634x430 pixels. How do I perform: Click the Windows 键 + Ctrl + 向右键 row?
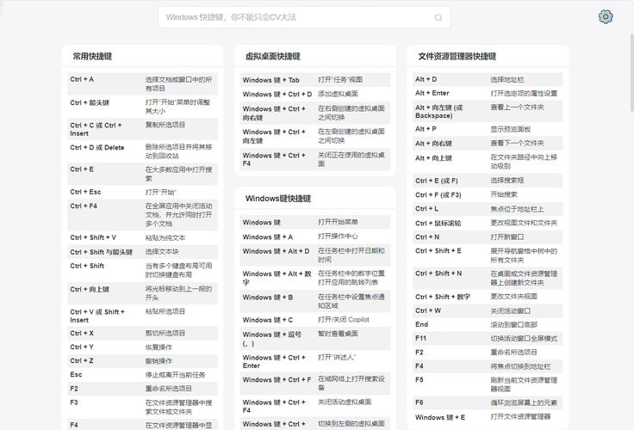click(x=315, y=113)
